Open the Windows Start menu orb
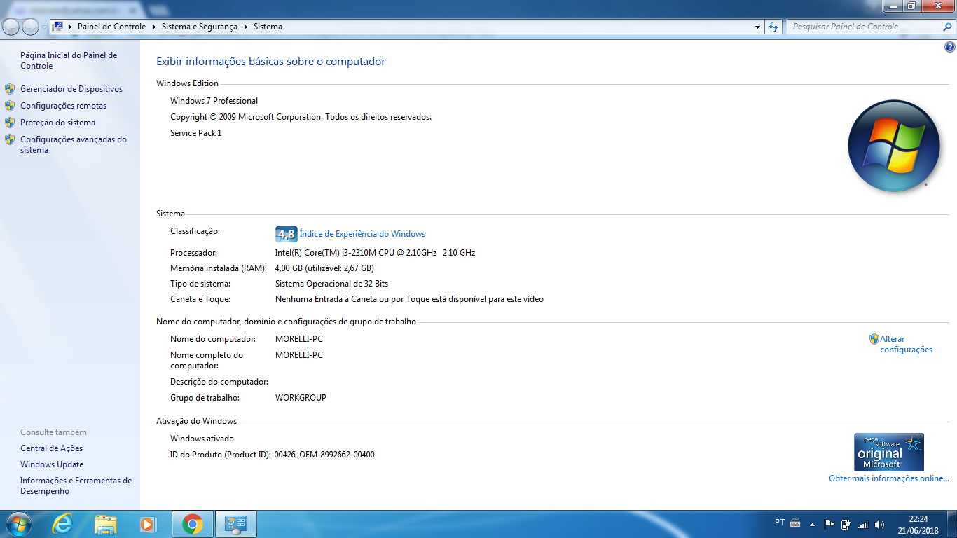 (18, 524)
